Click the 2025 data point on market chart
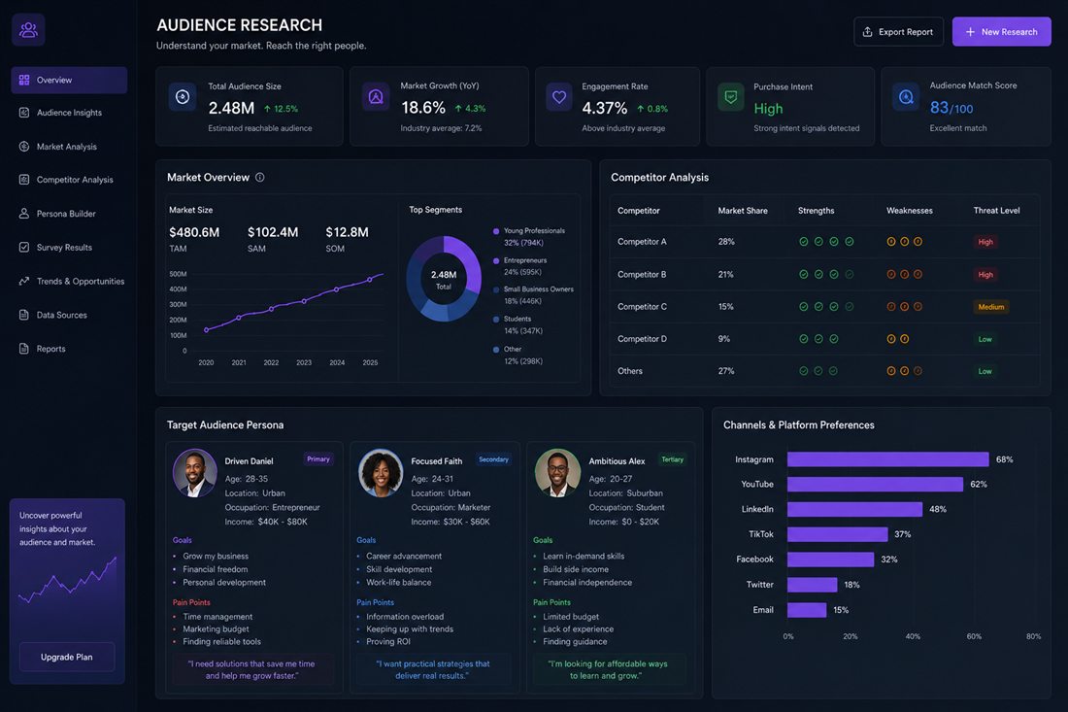This screenshot has height=712, width=1068. 370,280
